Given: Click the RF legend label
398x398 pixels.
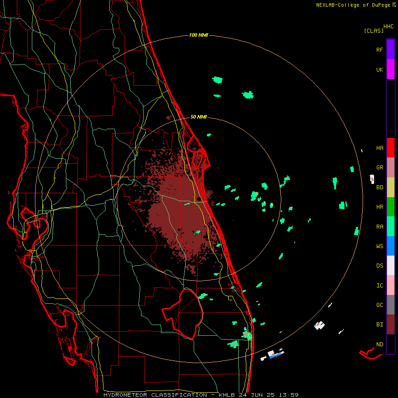Looking at the screenshot, I should coord(379,50).
